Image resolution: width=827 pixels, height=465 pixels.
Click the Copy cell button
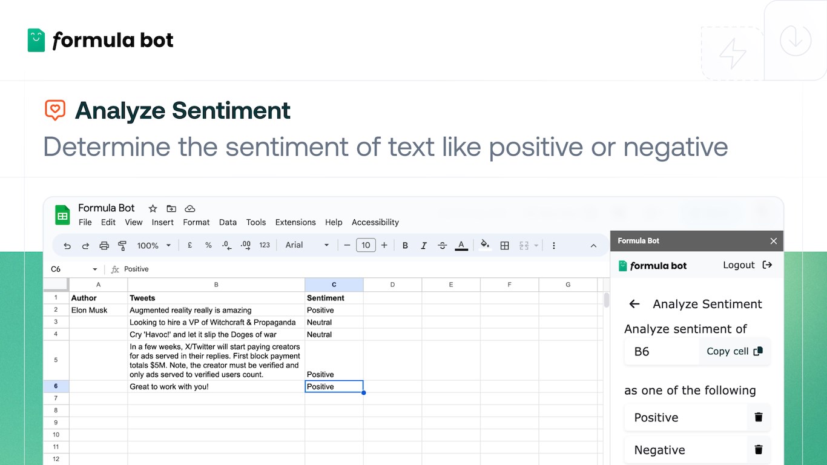[734, 351]
